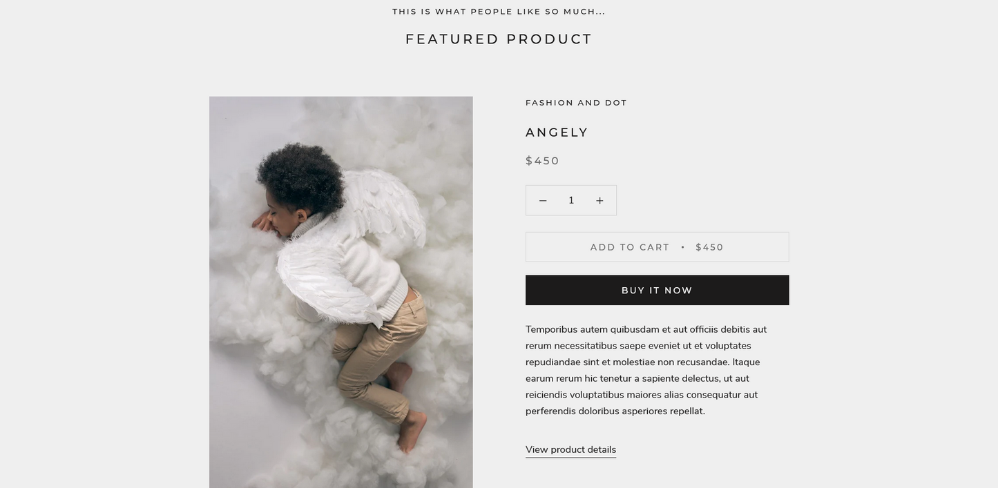Click the Fashion and Dot vendor label
Screen dimensions: 998x488
click(576, 103)
